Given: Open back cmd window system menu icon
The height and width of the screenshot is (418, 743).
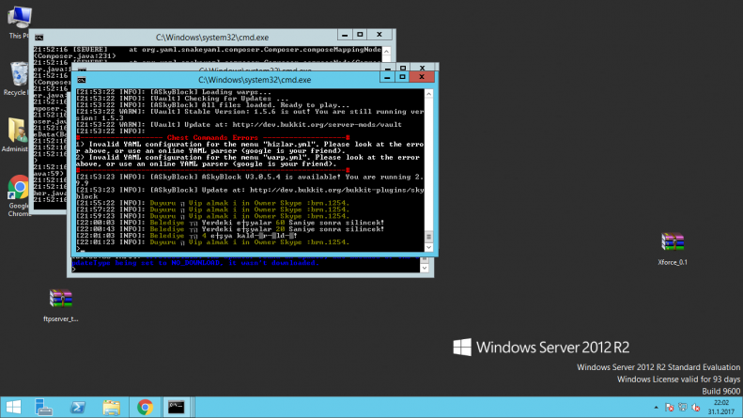Looking at the screenshot, I should pyautogui.click(x=39, y=38).
